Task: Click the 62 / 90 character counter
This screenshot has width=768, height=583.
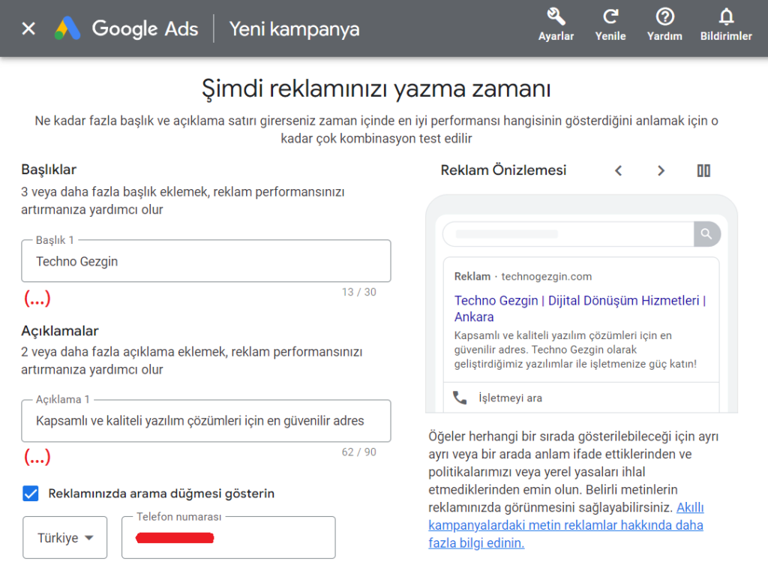Action: point(359,452)
